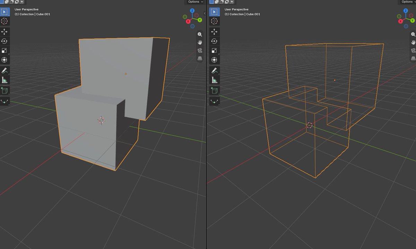Click the Pan hand icon in left viewport
416x249 pixels.
coord(200,42)
